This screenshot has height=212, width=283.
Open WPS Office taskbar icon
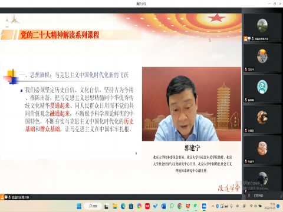pos(187,206)
